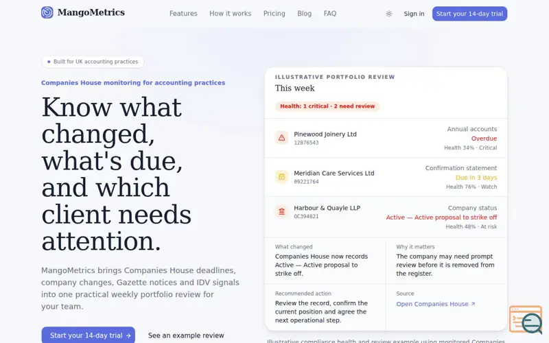Click See an example review link
The height and width of the screenshot is (343, 549).
186,335
